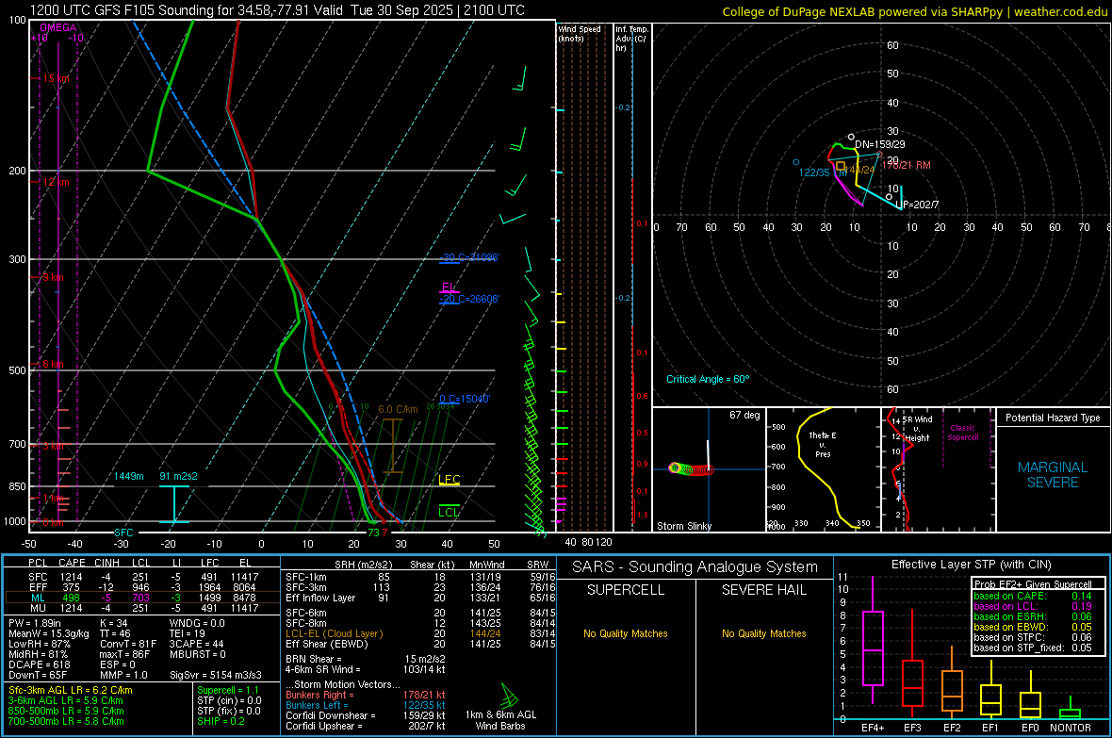The image size is (1112, 738).
Task: Click the 15 km height marker
Action: tap(56, 79)
